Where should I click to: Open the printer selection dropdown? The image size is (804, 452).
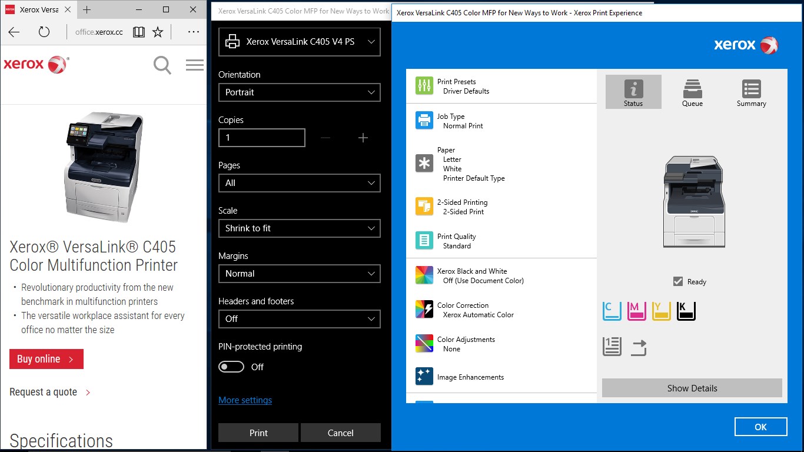pyautogui.click(x=300, y=42)
